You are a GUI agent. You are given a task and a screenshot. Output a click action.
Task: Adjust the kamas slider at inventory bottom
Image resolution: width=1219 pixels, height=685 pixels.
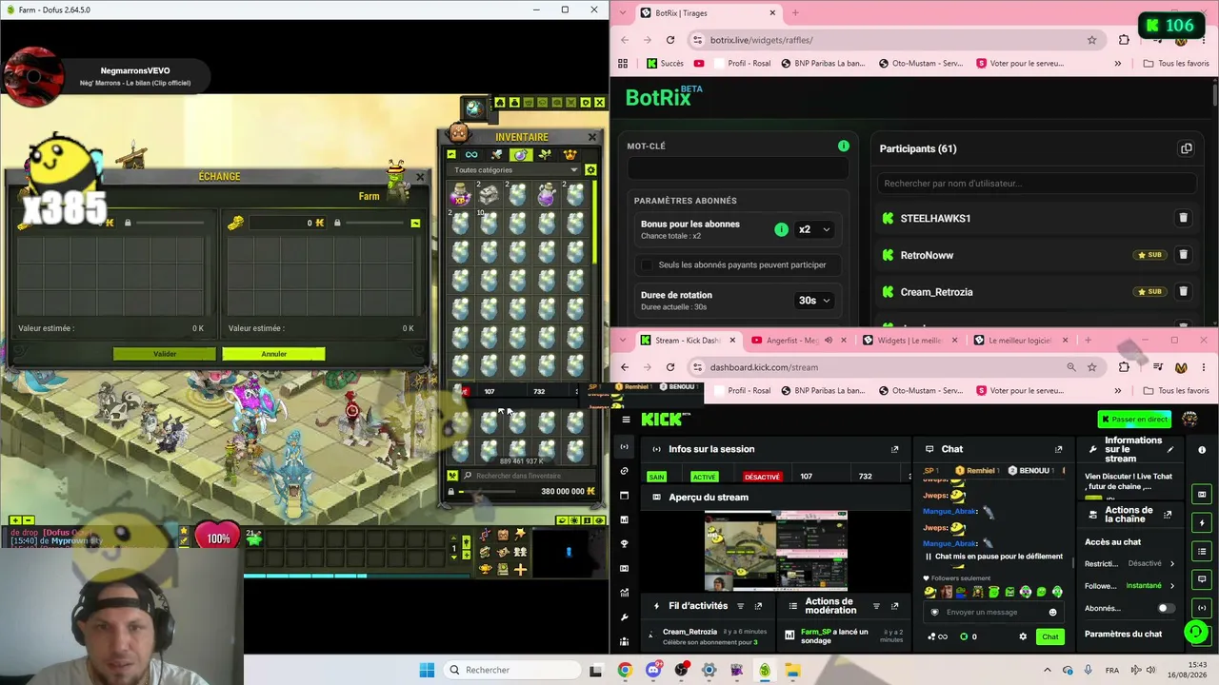(489, 492)
